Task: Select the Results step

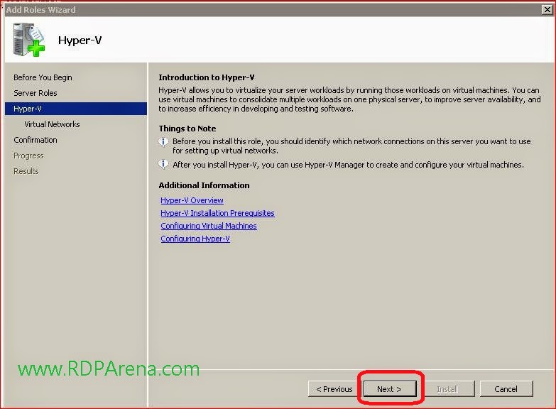Action: 26,171
